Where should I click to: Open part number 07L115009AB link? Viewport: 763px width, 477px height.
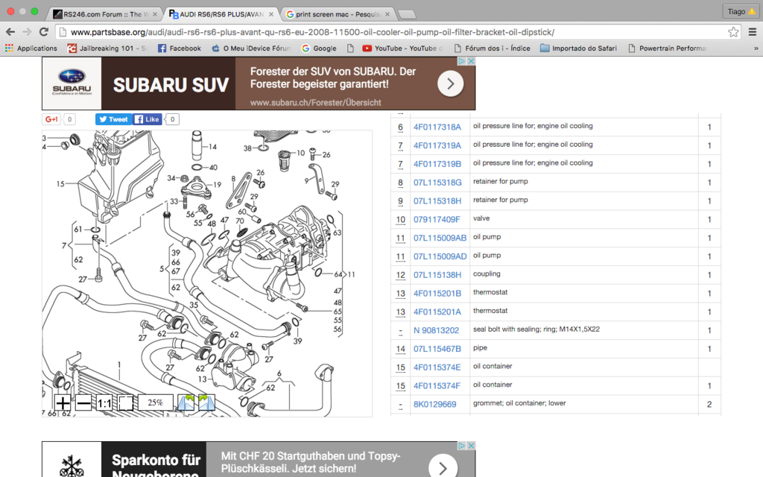[x=440, y=238]
